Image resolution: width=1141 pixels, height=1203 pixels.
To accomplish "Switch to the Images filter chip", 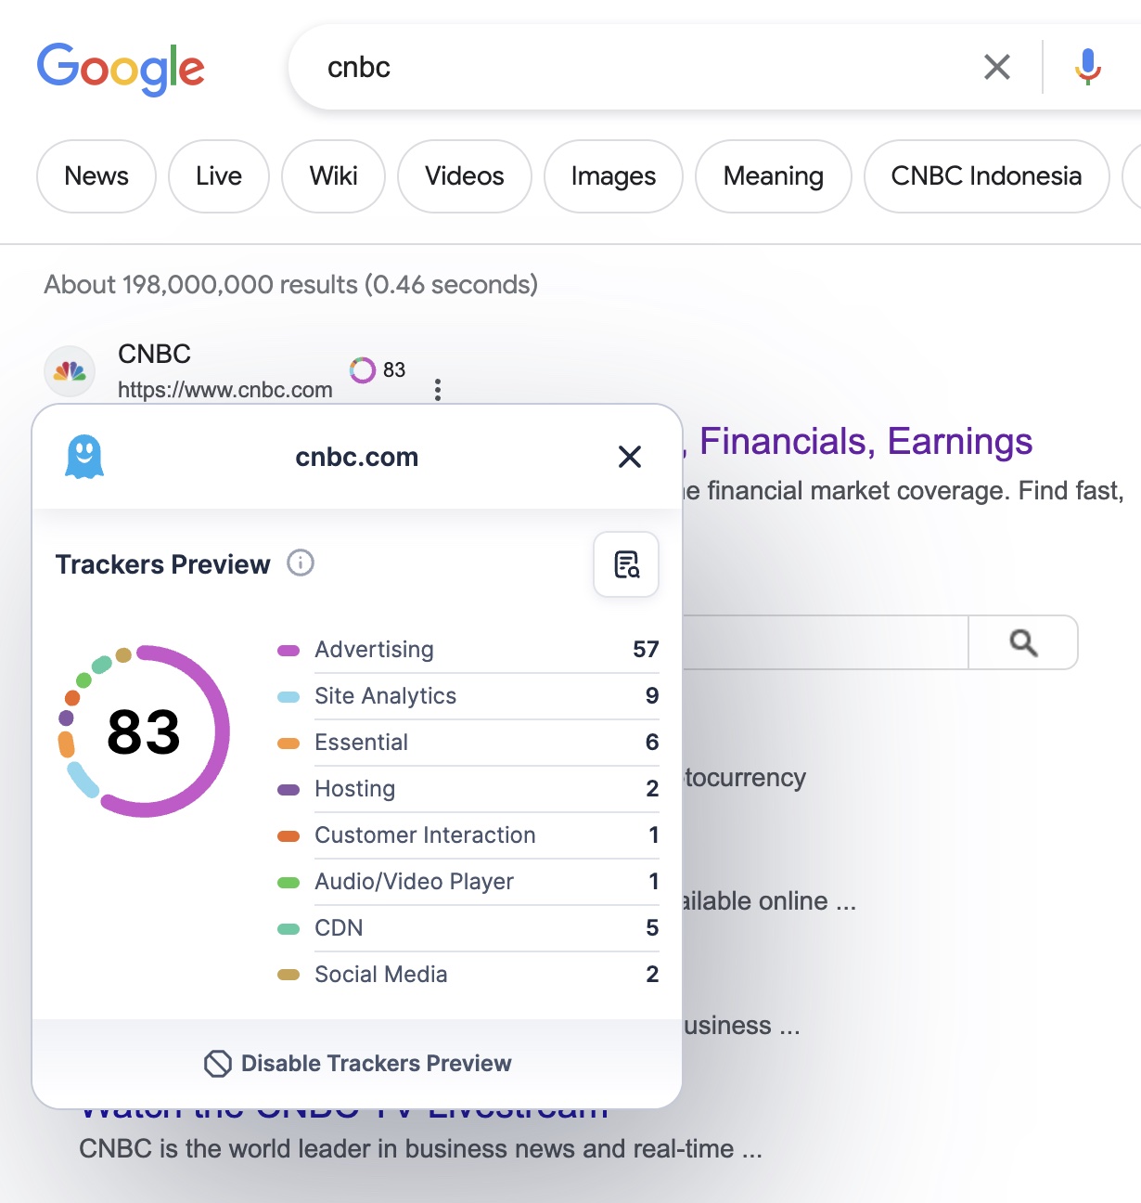I will (613, 176).
